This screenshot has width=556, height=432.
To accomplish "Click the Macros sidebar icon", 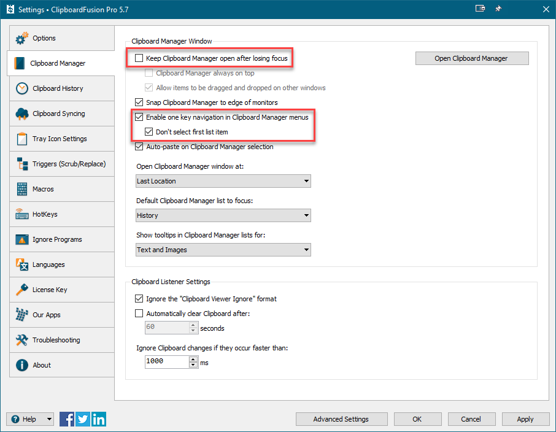I will pos(22,189).
